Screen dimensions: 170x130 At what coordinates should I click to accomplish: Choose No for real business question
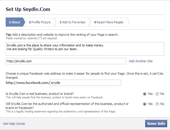157,94
